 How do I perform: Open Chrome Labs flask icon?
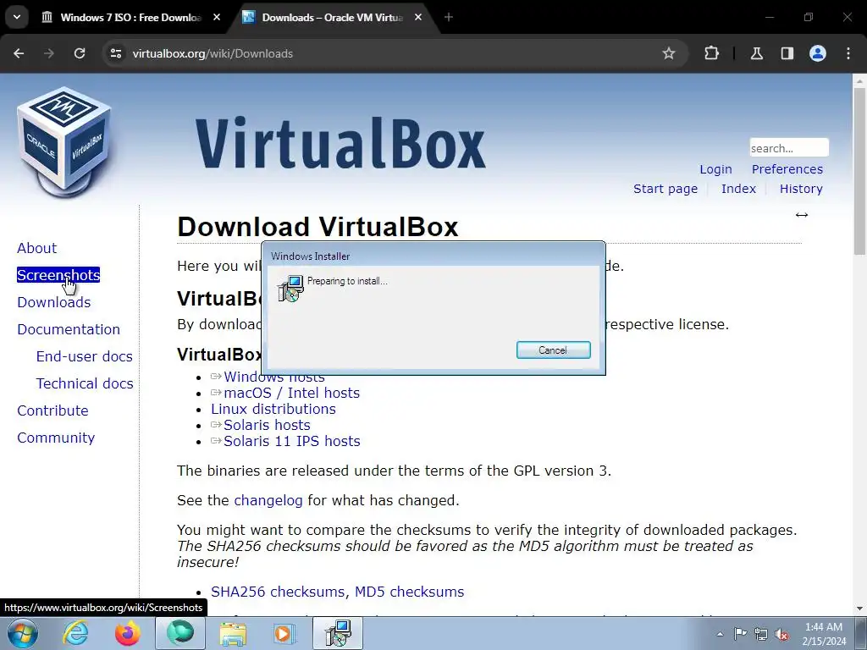click(x=756, y=53)
